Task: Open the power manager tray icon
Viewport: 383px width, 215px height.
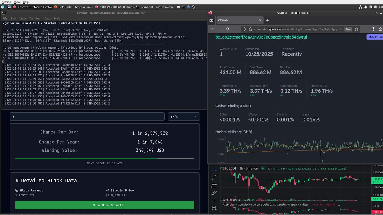Action: (371, 7)
